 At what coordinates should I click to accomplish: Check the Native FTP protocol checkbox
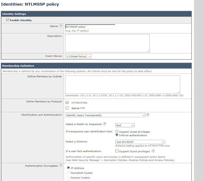[67, 108]
